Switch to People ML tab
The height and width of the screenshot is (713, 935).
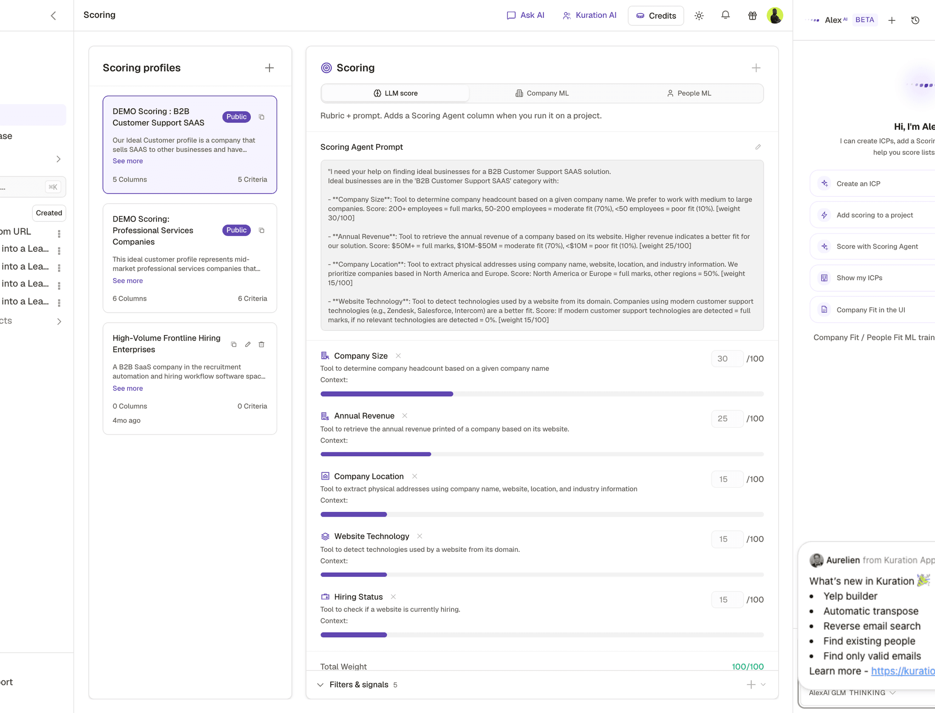click(x=689, y=93)
